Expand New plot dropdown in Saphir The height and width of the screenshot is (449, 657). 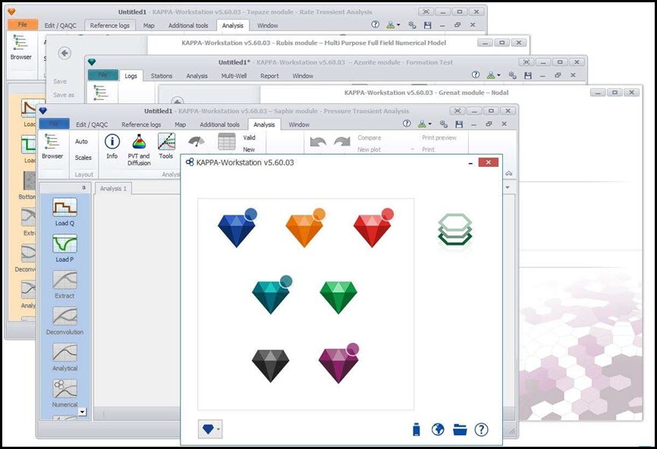412,149
